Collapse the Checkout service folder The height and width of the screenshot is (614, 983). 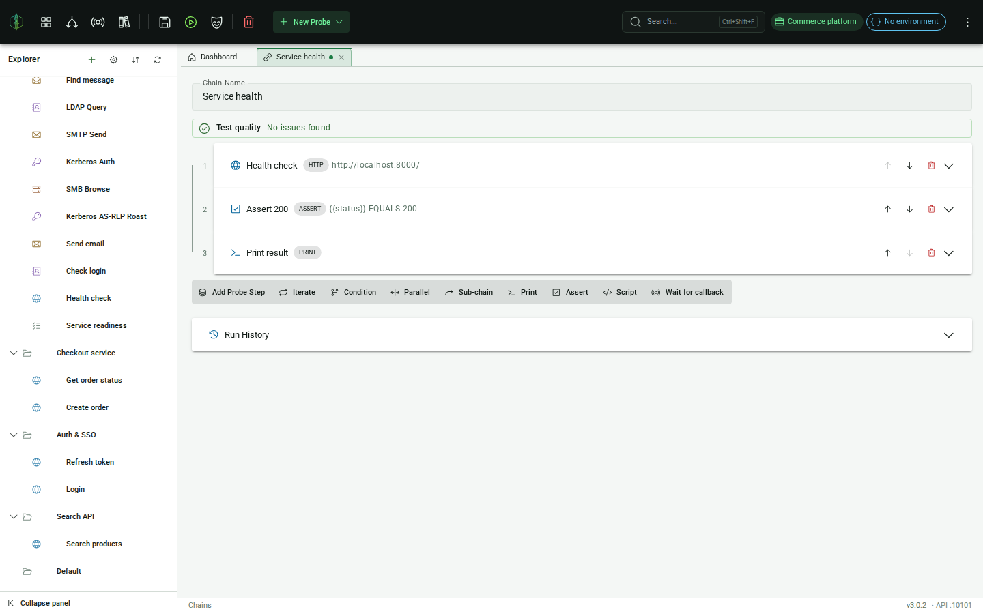pyautogui.click(x=13, y=353)
